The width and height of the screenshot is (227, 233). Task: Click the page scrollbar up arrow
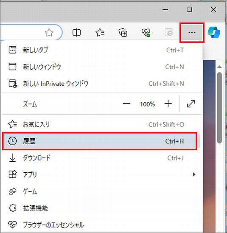(219, 67)
